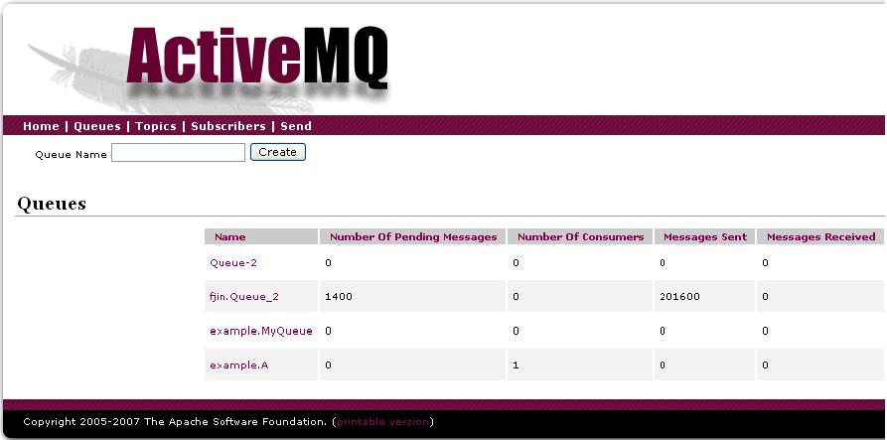Select example.MyQueue messages sent value 0
Screen dimensions: 887x440
pyautogui.click(x=663, y=331)
